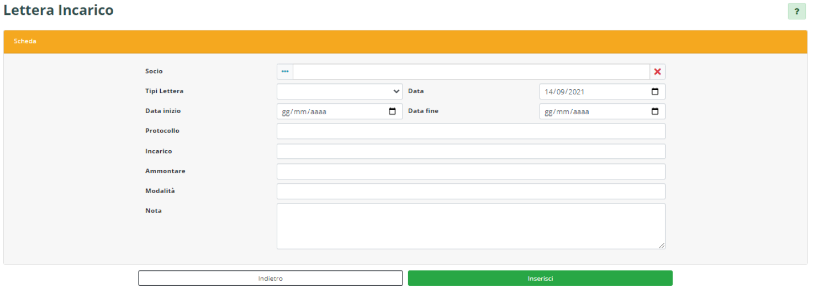813x293 pixels.
Task: Open Socio lookup with three-dots icon
Action: click(x=285, y=72)
